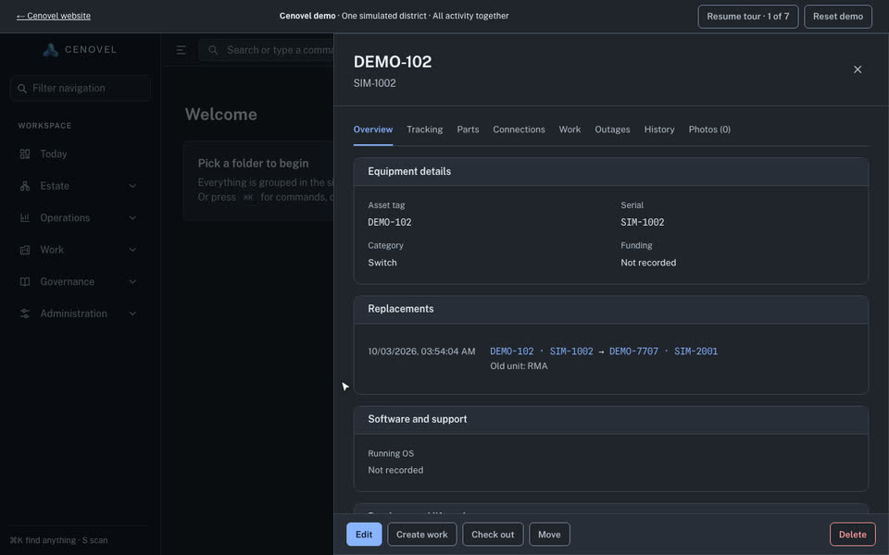This screenshot has height=555, width=889.
Task: Click the hamburger menu icon beside search
Action: [181, 50]
